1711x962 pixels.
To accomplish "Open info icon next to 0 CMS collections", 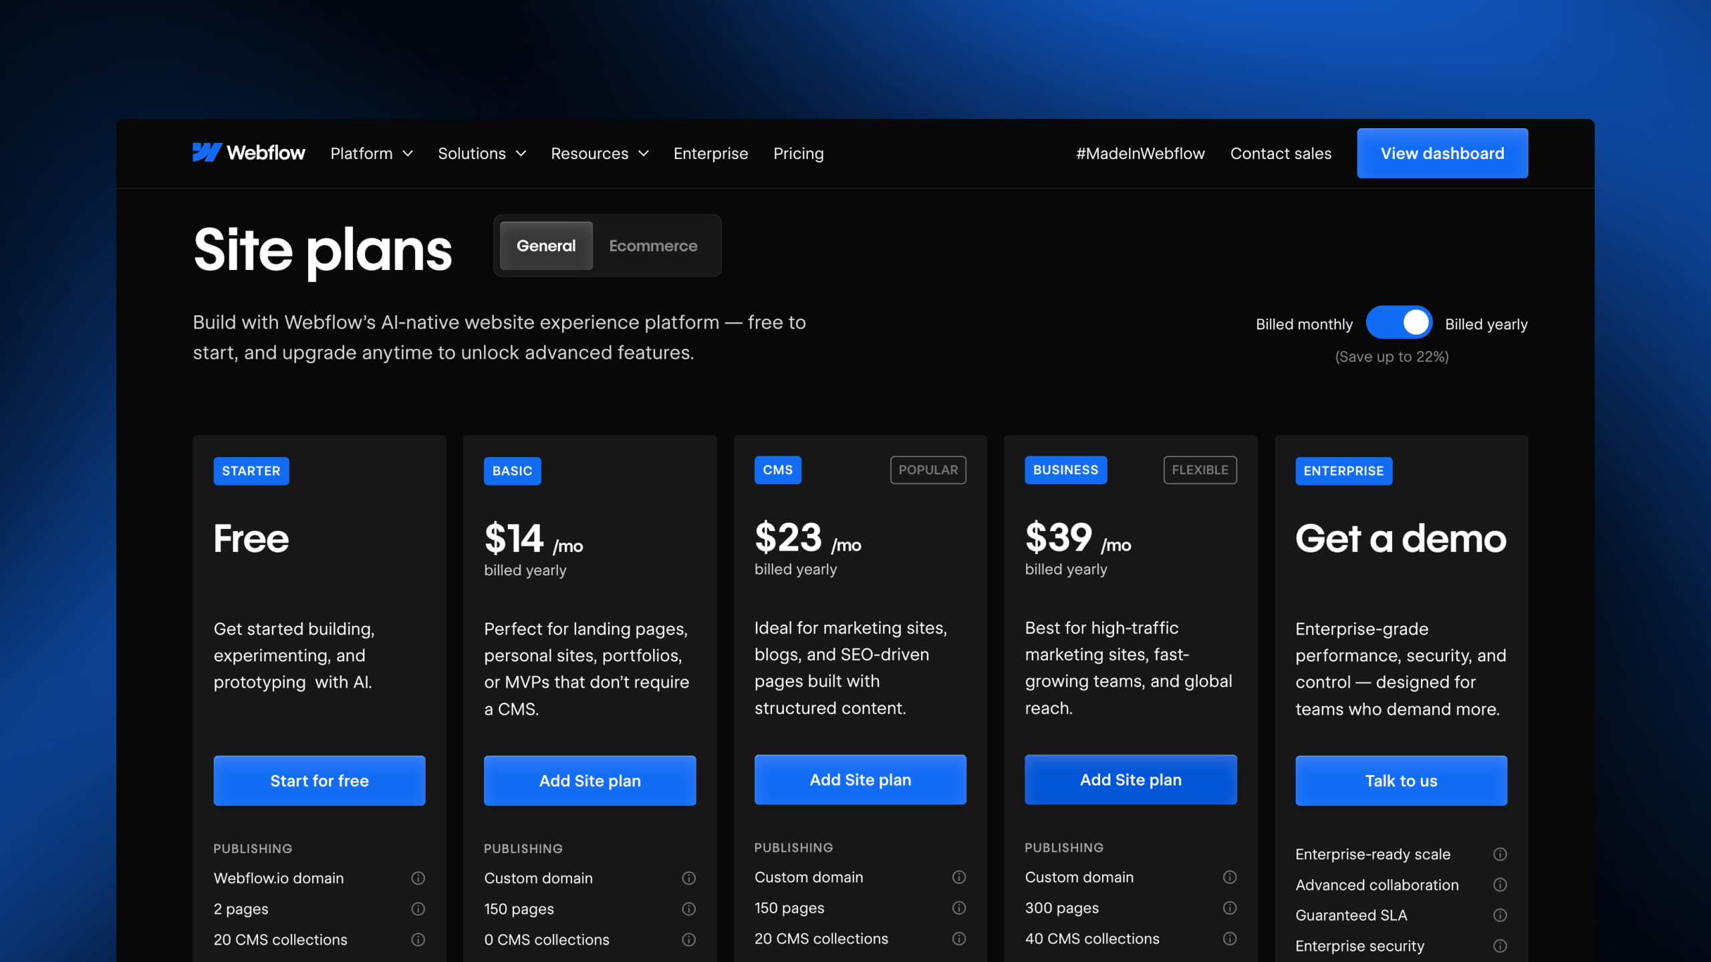I will [688, 939].
